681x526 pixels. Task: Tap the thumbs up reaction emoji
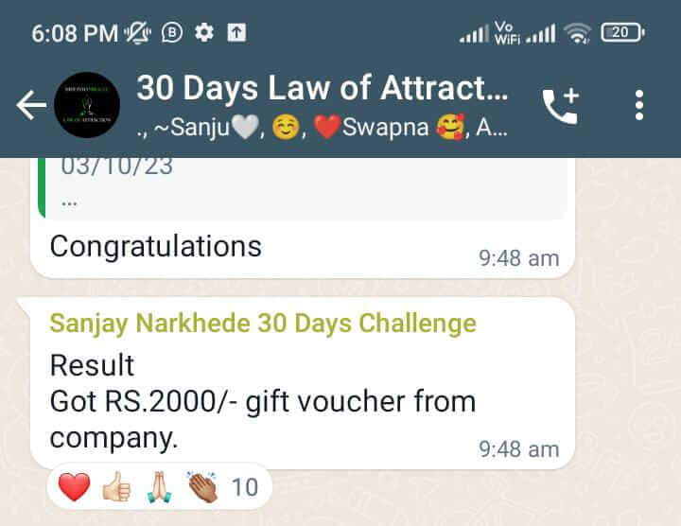point(116,486)
